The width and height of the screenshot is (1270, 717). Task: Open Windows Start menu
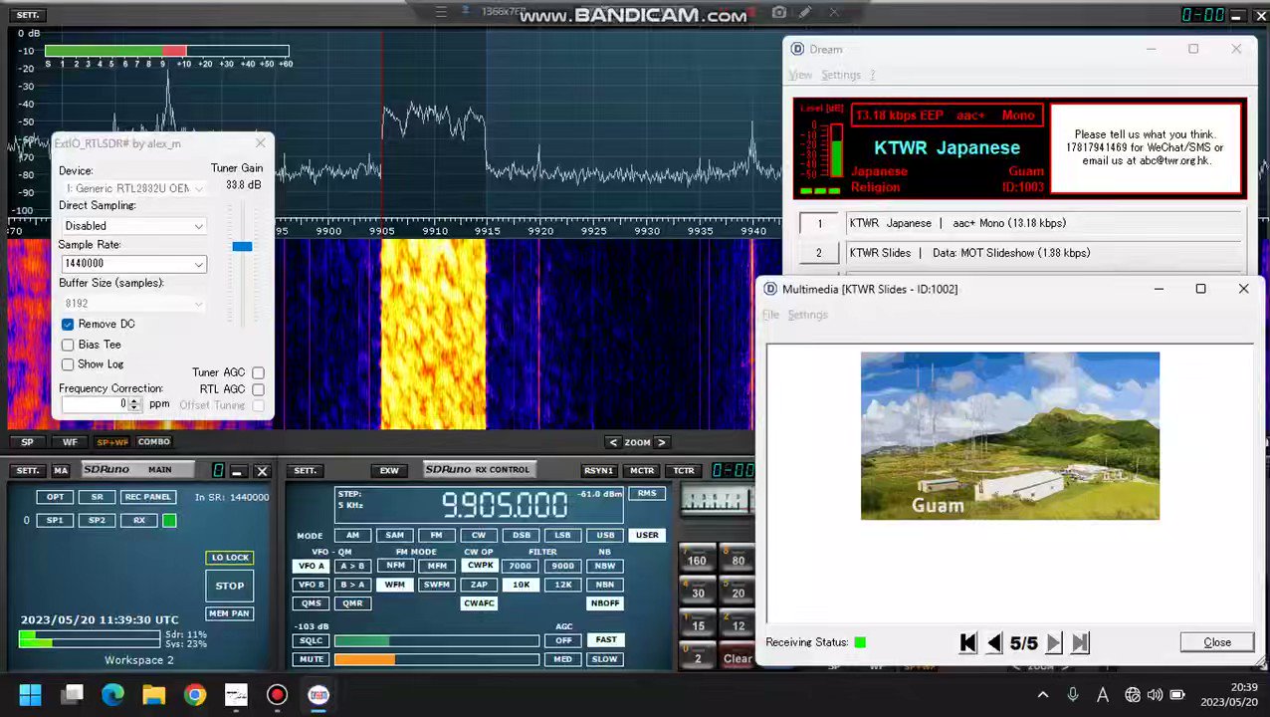30,694
